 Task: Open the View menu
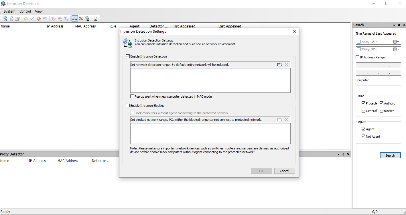click(x=39, y=11)
